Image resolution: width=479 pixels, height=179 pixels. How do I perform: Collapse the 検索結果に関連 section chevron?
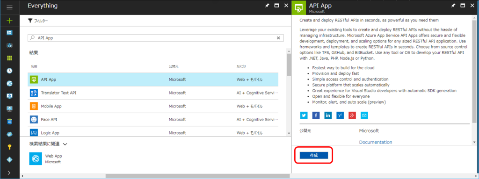pyautogui.click(x=65, y=143)
